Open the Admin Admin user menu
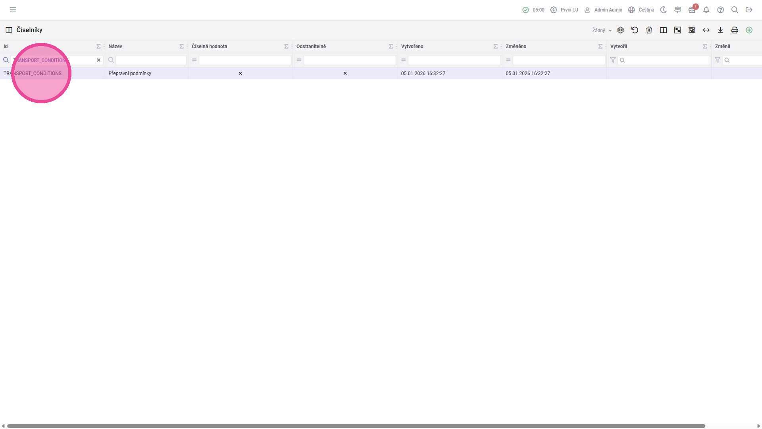This screenshot has height=429, width=762. [x=603, y=10]
